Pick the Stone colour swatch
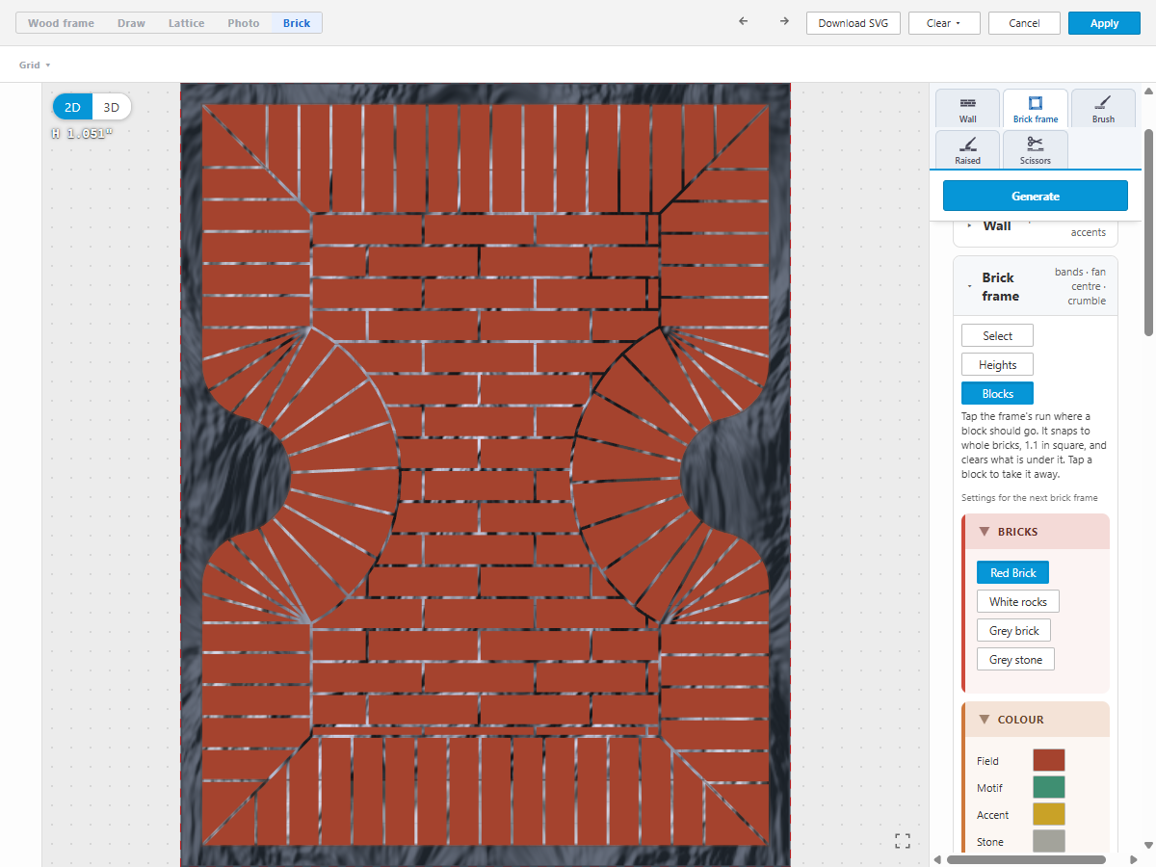Viewport: 1156px width, 867px height. (x=1048, y=842)
